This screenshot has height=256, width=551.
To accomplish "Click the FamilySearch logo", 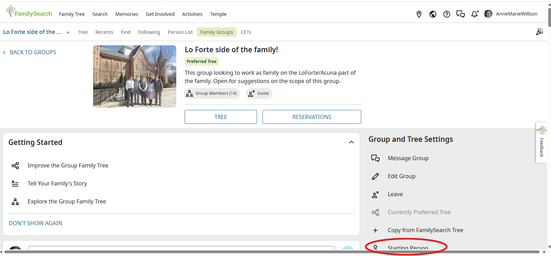I will pos(29,12).
